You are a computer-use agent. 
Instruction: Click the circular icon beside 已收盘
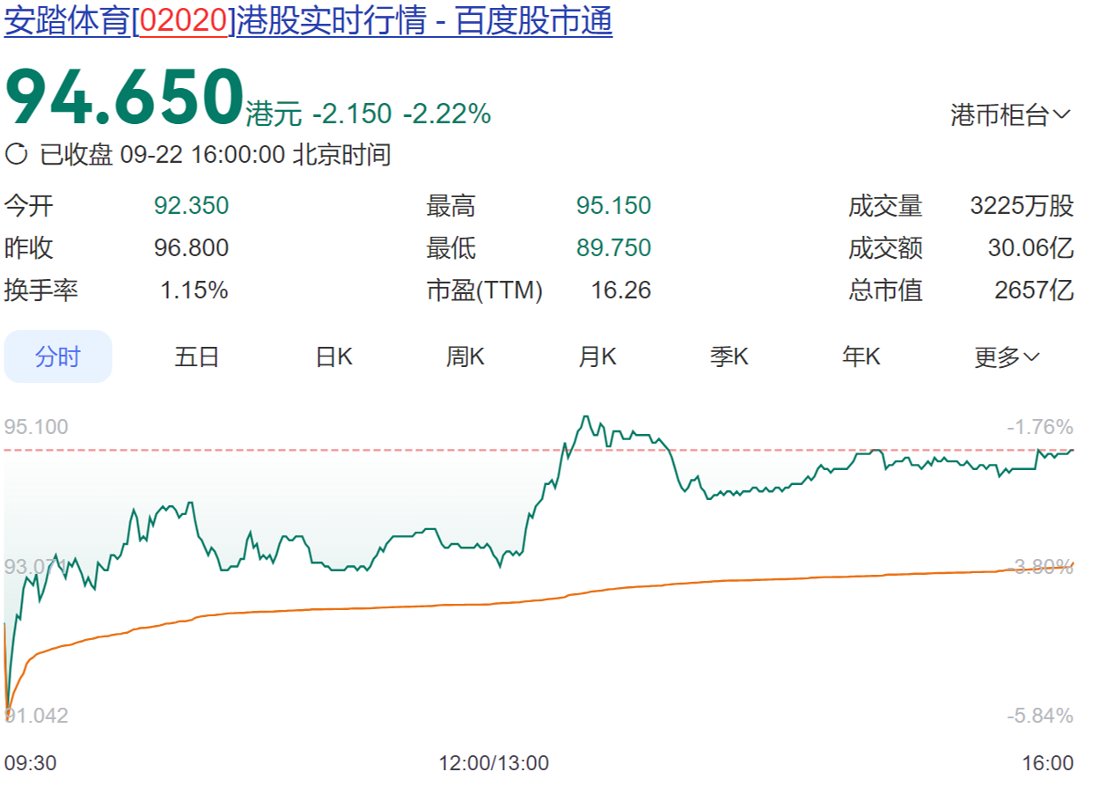(17, 155)
